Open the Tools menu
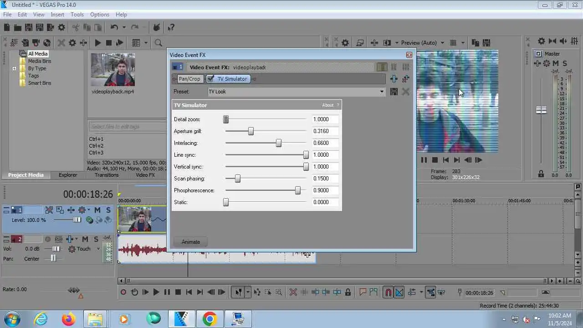This screenshot has height=328, width=583. (77, 15)
